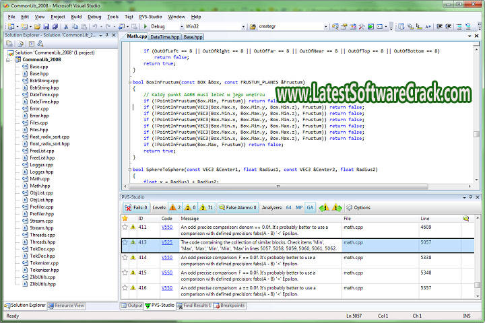Go to previous PVS-Studio message
485x323 pixels.
pyautogui.click(x=324, y=208)
